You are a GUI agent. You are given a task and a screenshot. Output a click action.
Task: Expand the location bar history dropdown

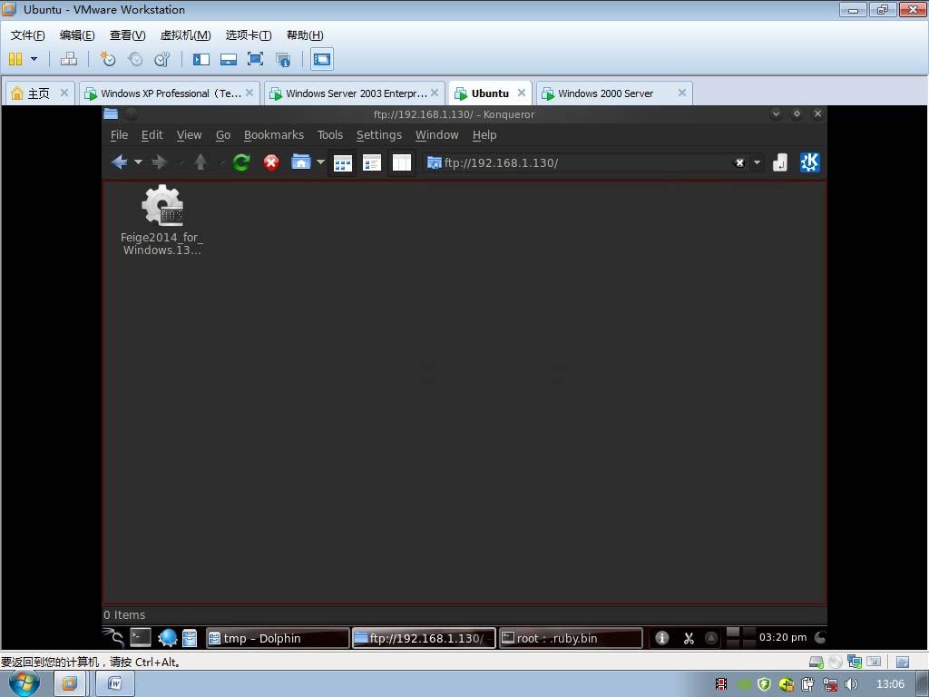coord(757,162)
